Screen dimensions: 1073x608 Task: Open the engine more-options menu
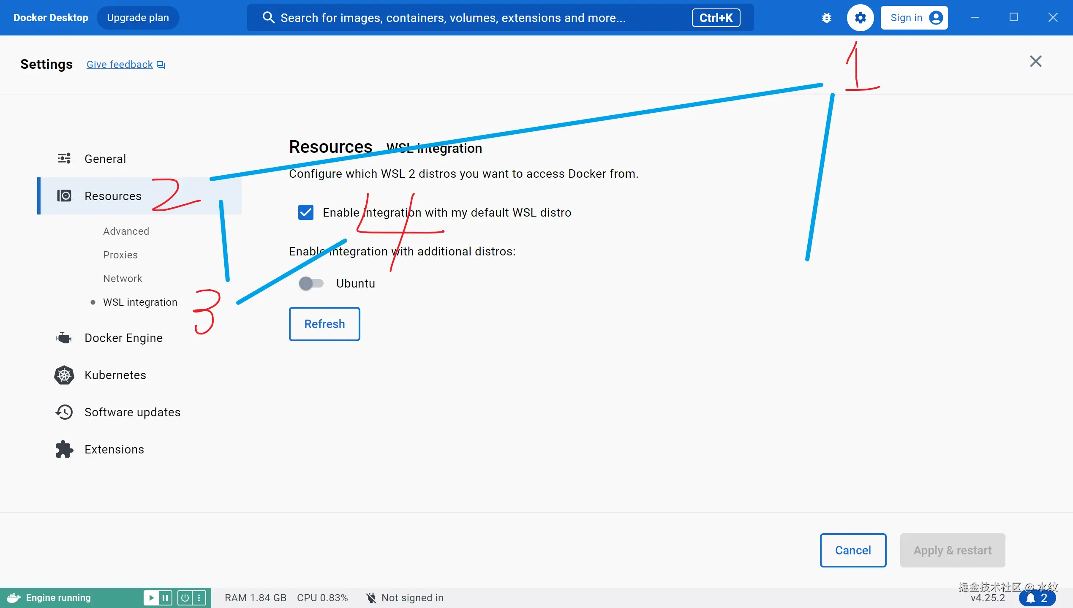point(199,598)
